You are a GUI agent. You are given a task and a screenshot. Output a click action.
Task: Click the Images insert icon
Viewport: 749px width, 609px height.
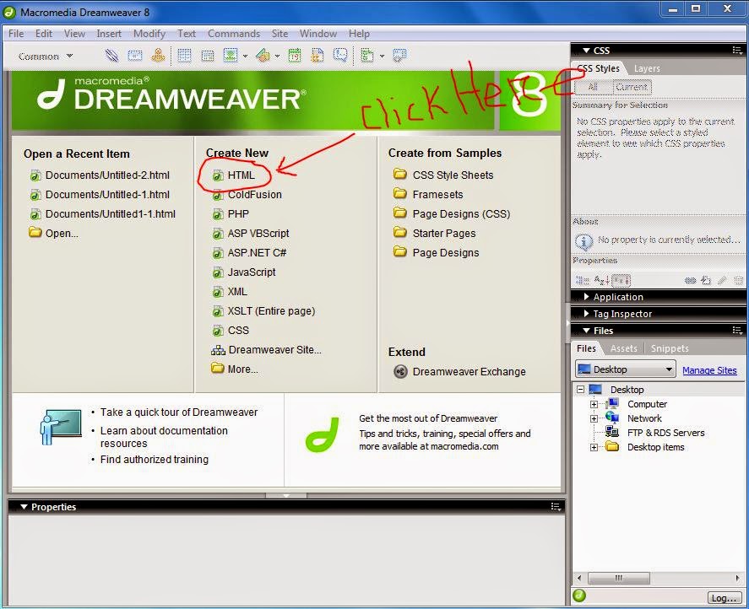(231, 56)
